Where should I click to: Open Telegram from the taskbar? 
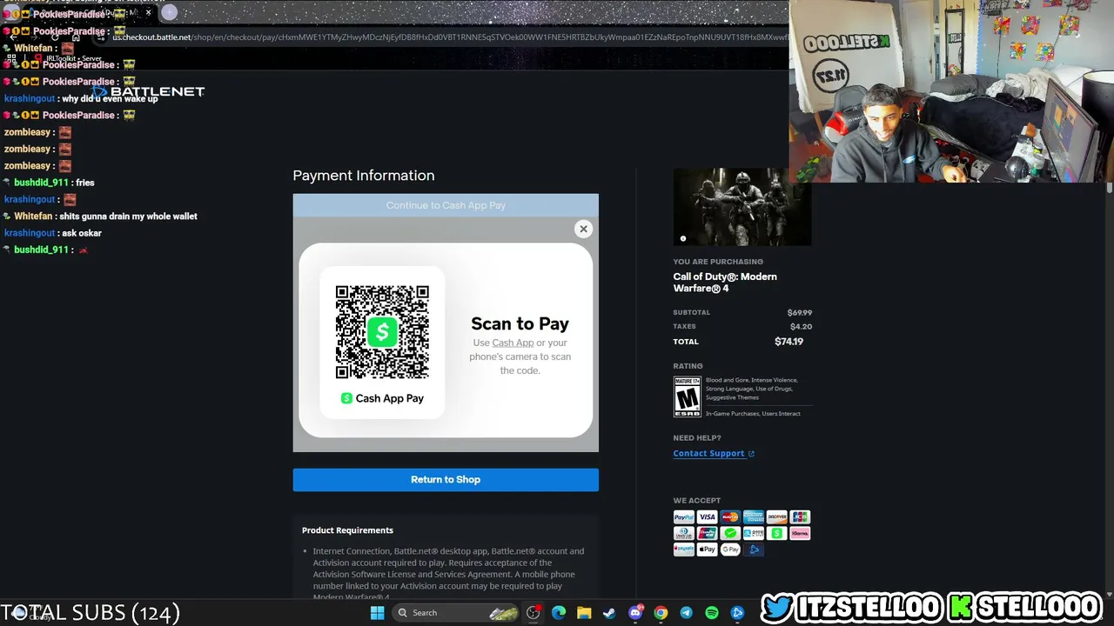click(x=686, y=613)
